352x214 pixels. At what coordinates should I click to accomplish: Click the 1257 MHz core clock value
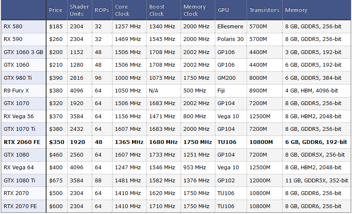click(x=128, y=27)
